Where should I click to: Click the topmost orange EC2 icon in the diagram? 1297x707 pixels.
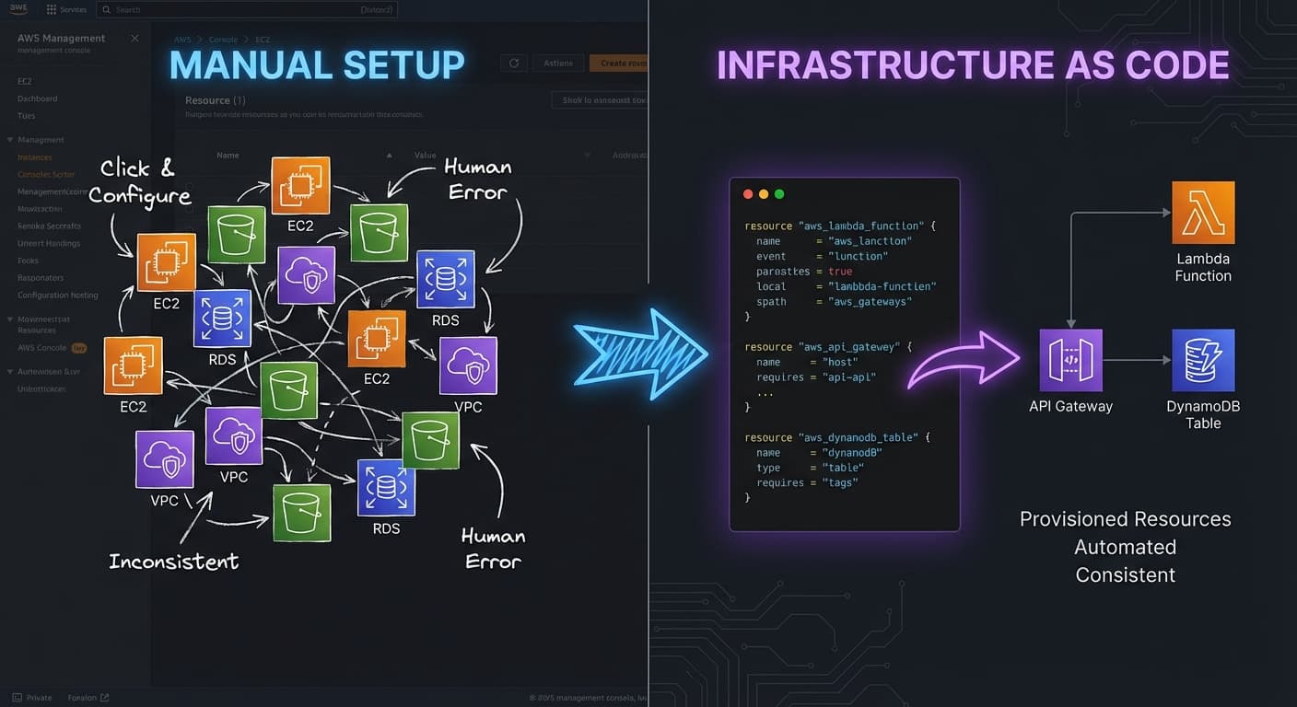(x=299, y=184)
